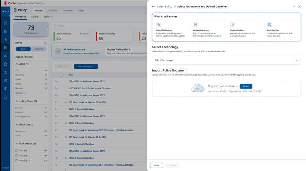
Task: Open the user profile icon in sidebar
Action: (5, 97)
